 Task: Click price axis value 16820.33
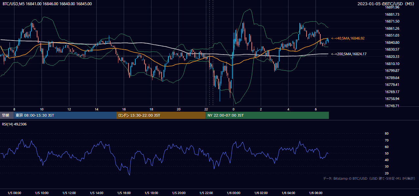point(392,57)
